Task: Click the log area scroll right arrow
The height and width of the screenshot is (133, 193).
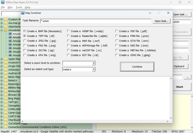Action: pos(168,121)
